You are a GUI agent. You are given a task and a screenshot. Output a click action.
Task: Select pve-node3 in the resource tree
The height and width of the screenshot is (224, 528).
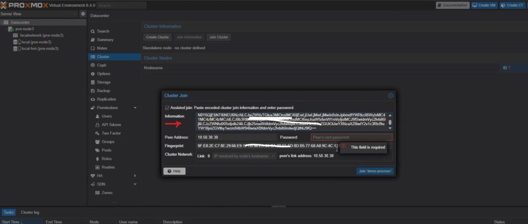25,29
